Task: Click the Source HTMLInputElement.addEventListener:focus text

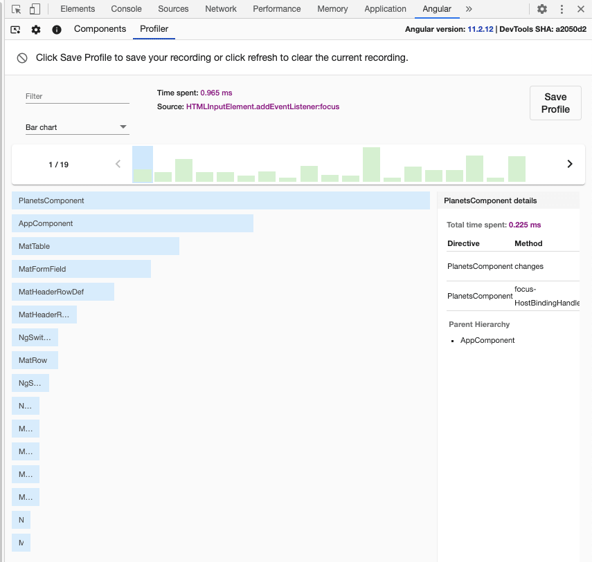Action: [x=262, y=106]
